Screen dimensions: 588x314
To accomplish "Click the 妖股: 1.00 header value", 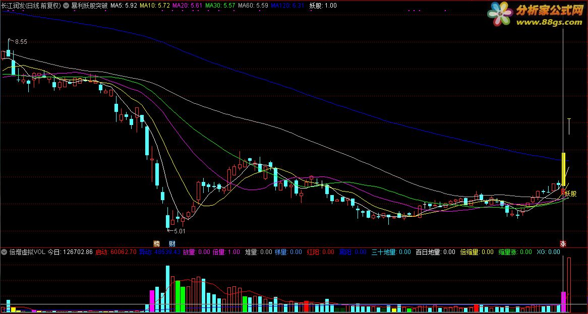I will (x=323, y=6).
